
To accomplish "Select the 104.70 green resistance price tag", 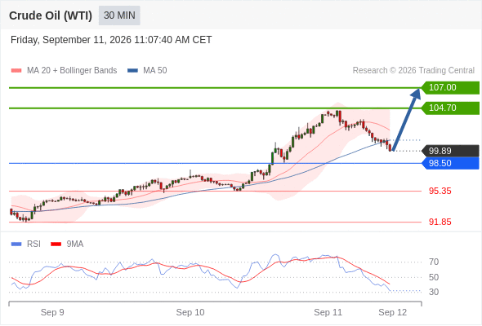I will coord(450,108).
